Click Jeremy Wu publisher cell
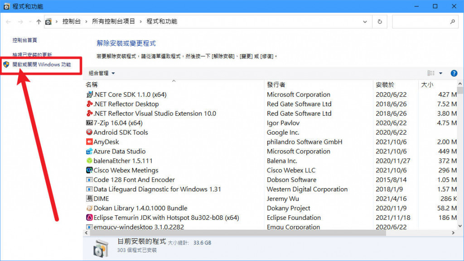 [283, 199]
